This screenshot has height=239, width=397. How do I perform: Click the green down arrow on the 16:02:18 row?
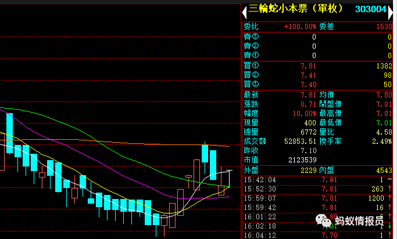pyautogui.click(x=389, y=226)
